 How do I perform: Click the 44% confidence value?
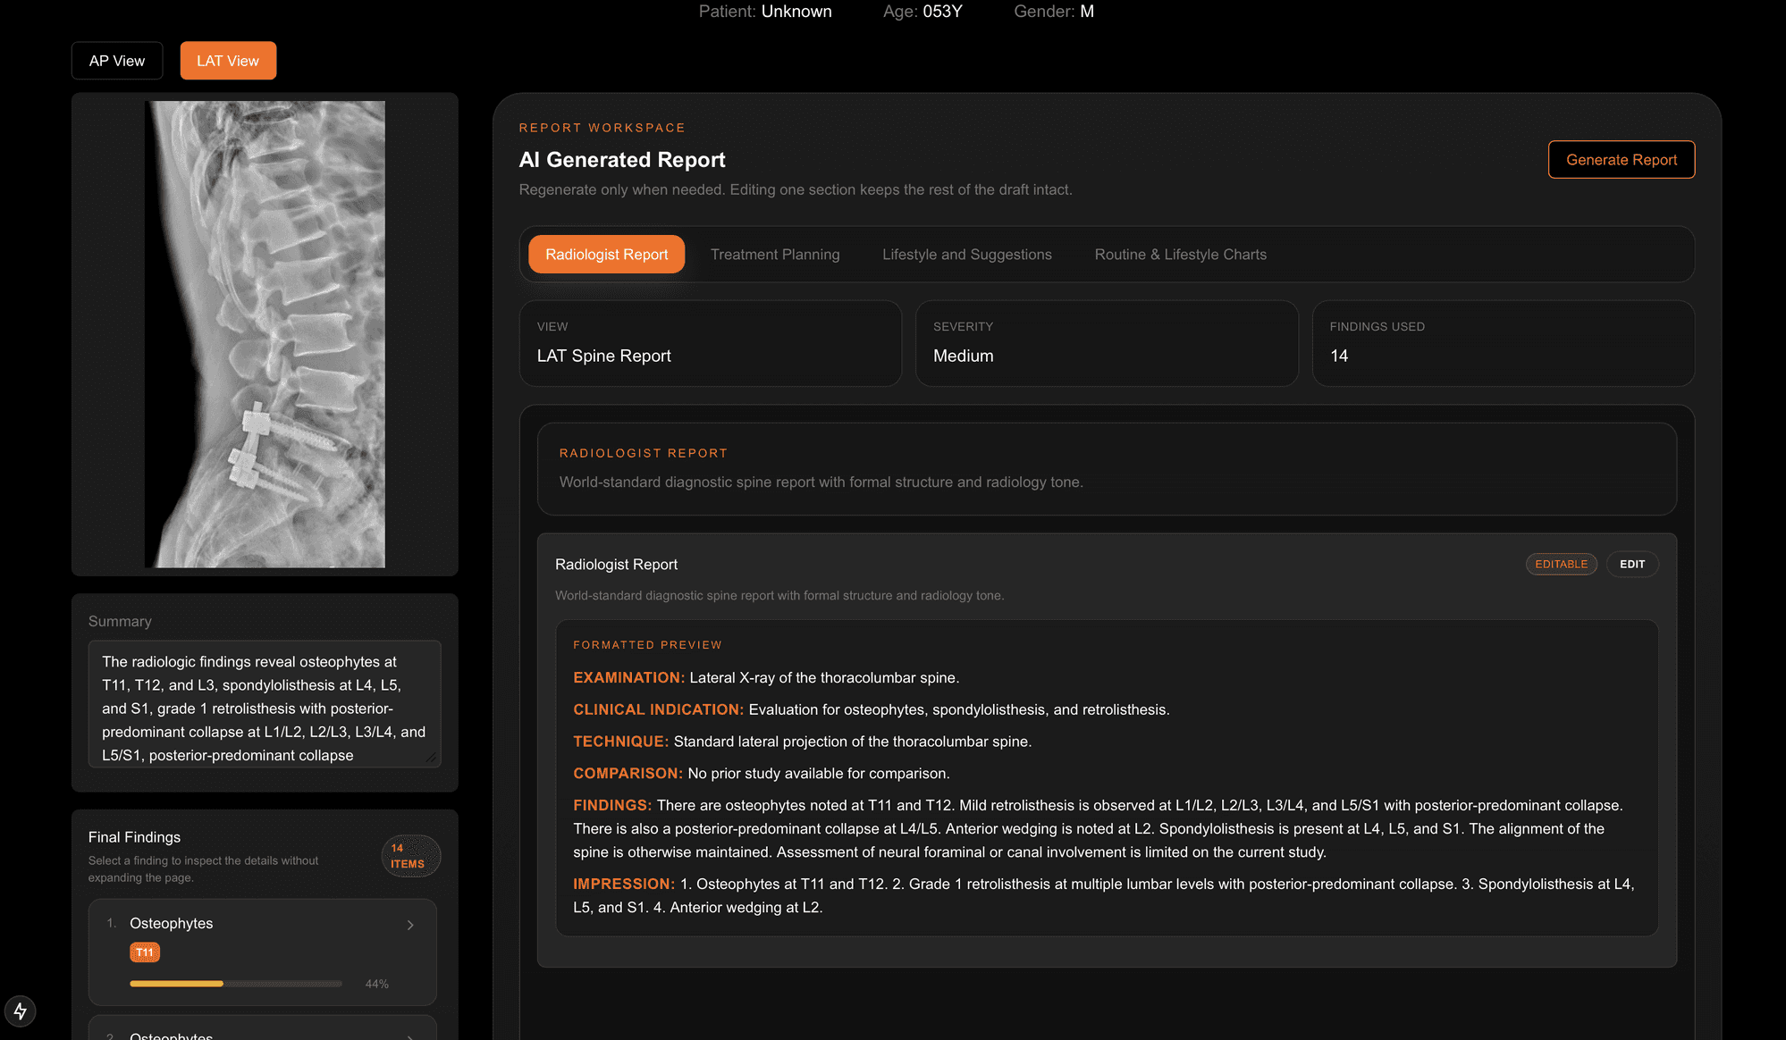point(377,984)
